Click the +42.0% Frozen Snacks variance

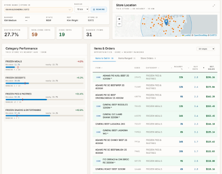[79, 110]
